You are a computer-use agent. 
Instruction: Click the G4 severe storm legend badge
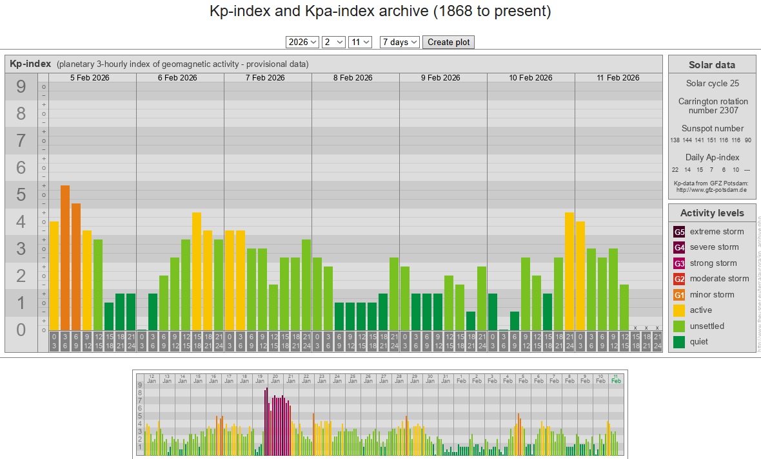(x=679, y=247)
